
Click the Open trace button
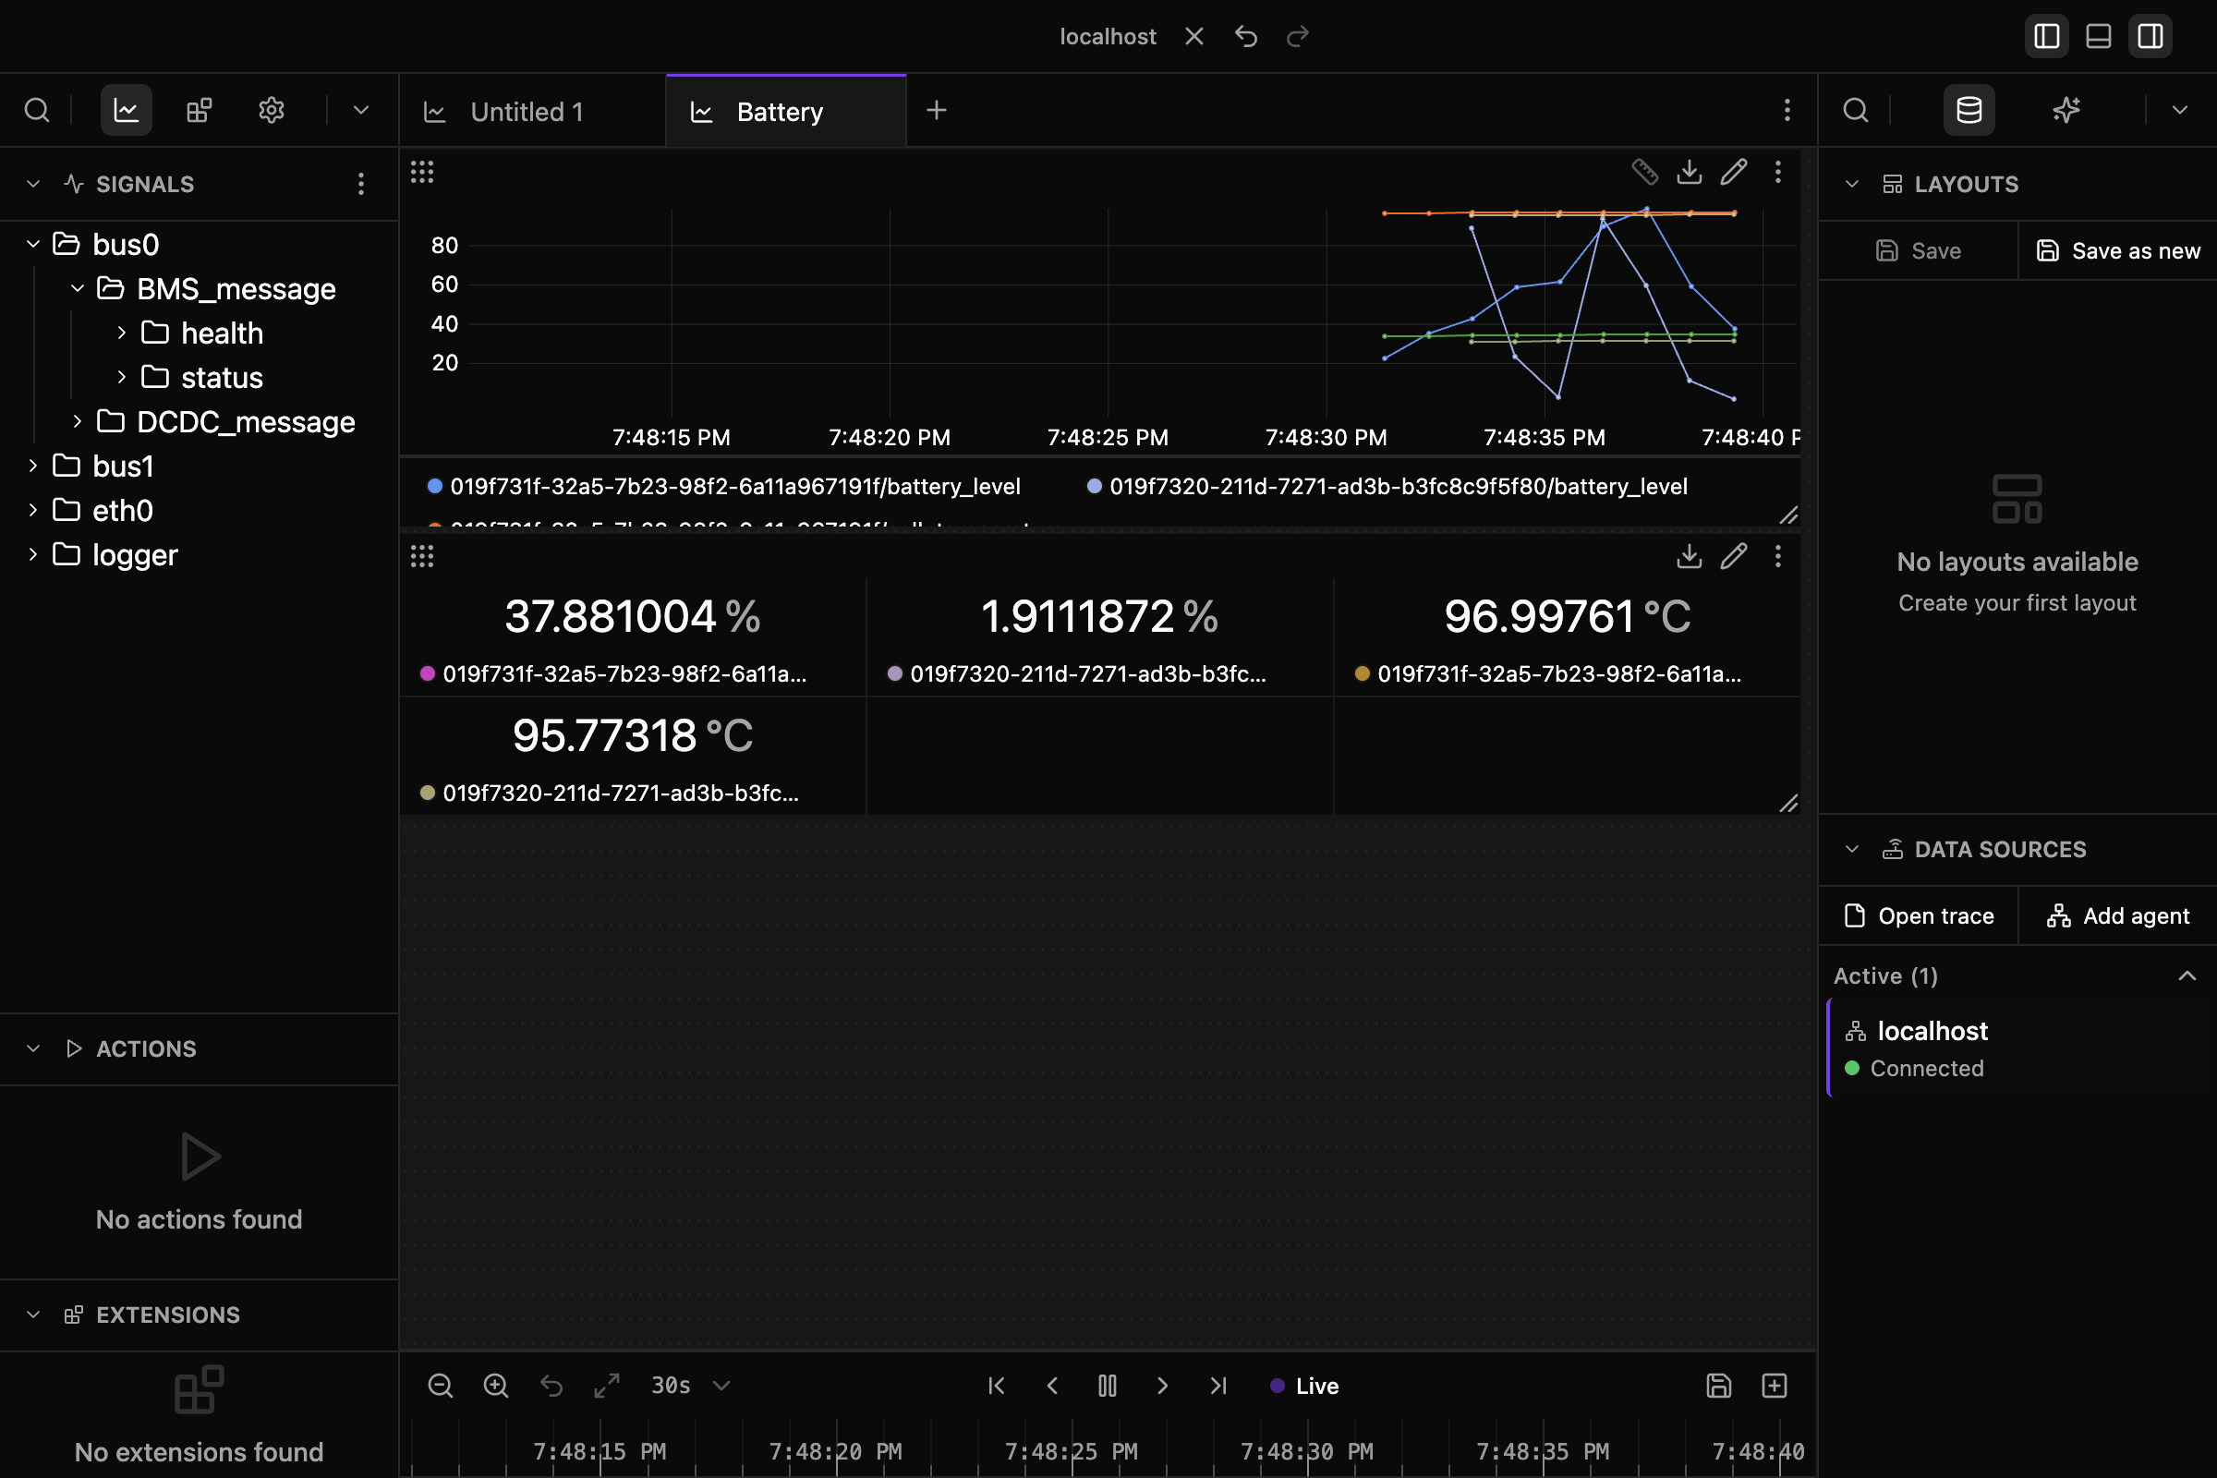click(1919, 915)
